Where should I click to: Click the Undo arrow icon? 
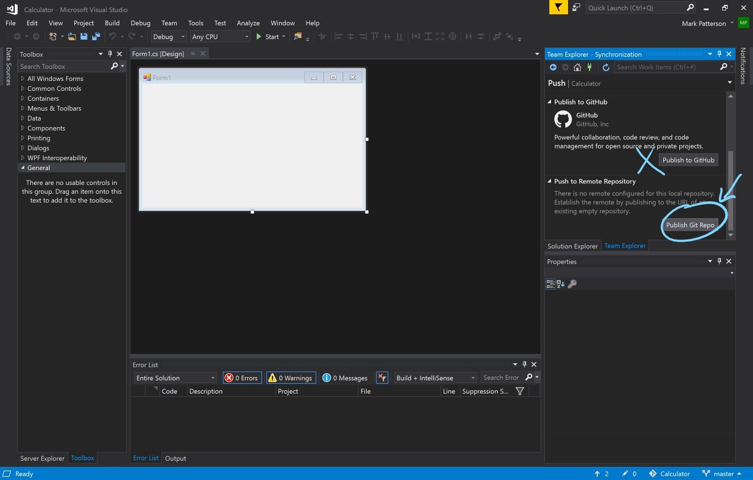point(112,36)
